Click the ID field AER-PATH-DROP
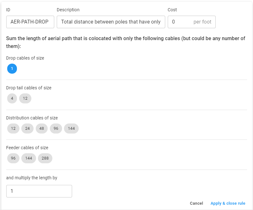 pyautogui.click(x=30, y=22)
